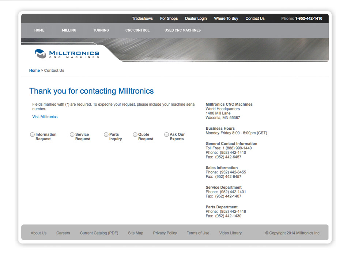The width and height of the screenshot is (351, 255).
Task: Click the Sales Information heading
Action: 222,168
